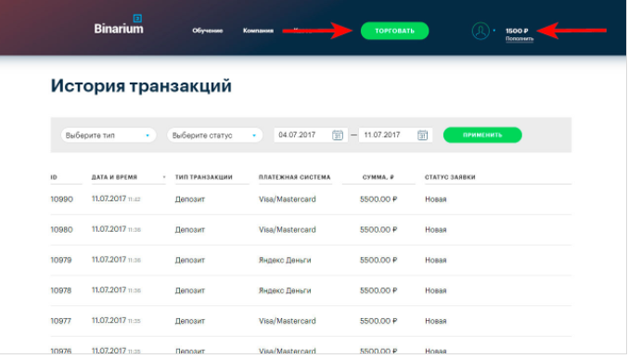628x359 pixels.
Task: Open the Обучение menu item
Action: (x=208, y=31)
